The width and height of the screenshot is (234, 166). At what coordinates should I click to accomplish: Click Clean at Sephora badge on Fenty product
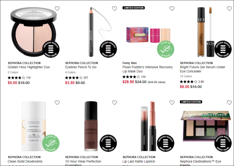point(166,49)
